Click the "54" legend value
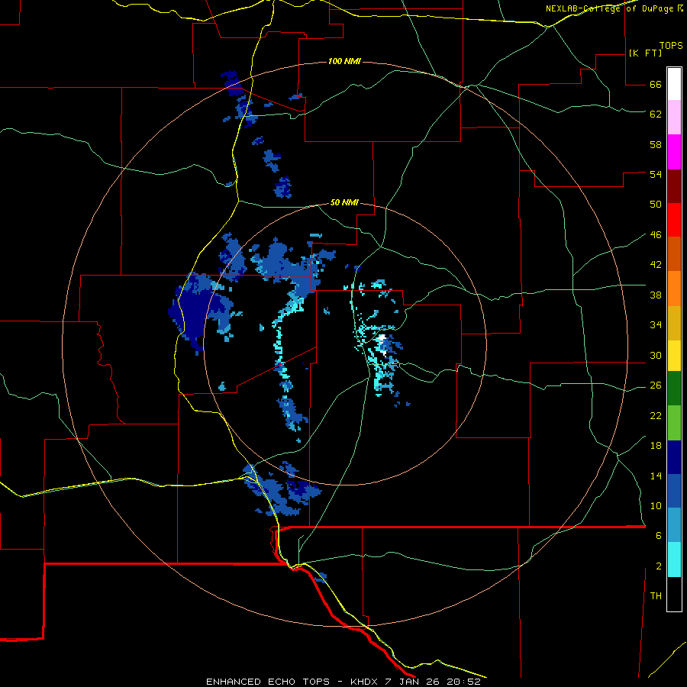687x687 pixels. click(x=656, y=174)
